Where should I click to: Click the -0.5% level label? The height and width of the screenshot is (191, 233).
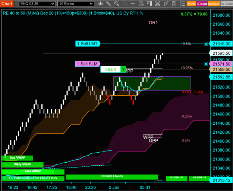185,140
